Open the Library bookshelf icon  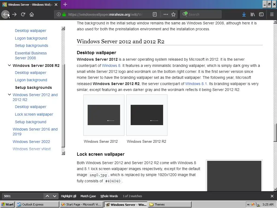point(253,14)
